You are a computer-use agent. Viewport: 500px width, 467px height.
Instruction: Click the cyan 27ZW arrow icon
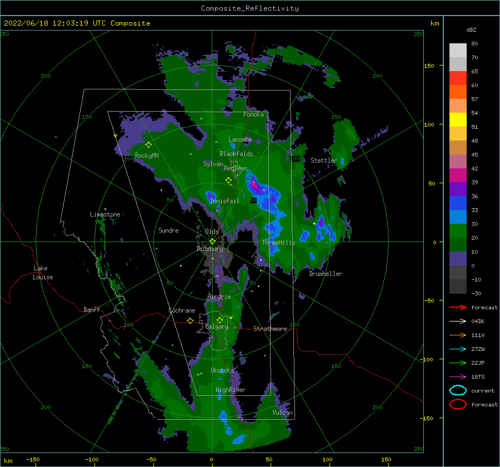(458, 349)
